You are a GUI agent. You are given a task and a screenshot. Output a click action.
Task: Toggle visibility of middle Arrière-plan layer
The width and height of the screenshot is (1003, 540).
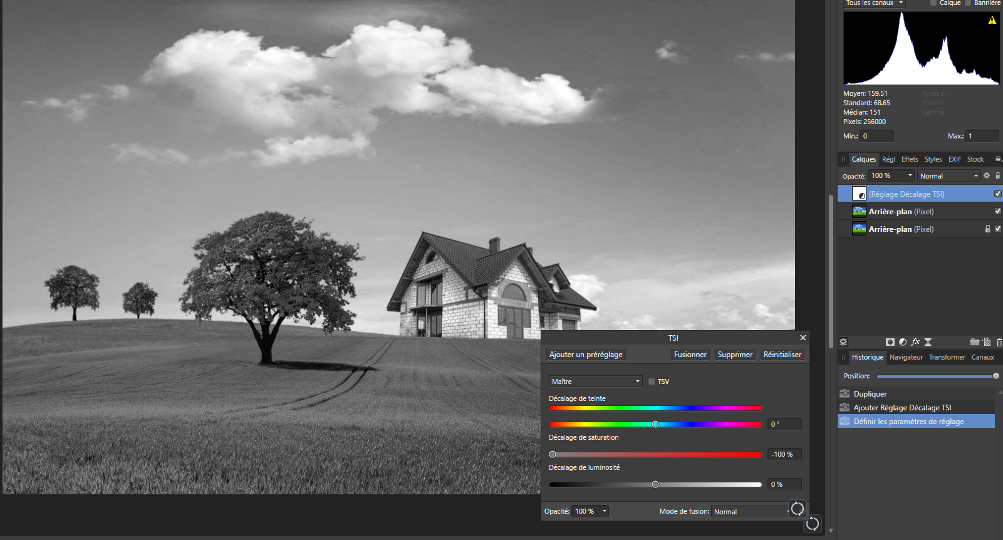click(998, 212)
